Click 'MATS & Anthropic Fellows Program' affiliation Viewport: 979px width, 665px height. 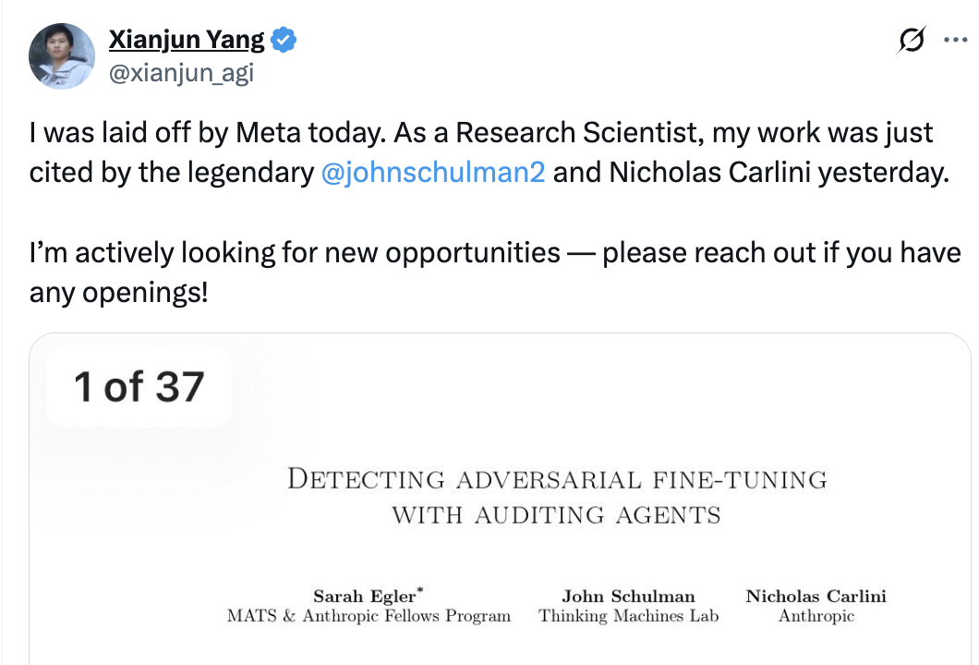pyautogui.click(x=369, y=616)
